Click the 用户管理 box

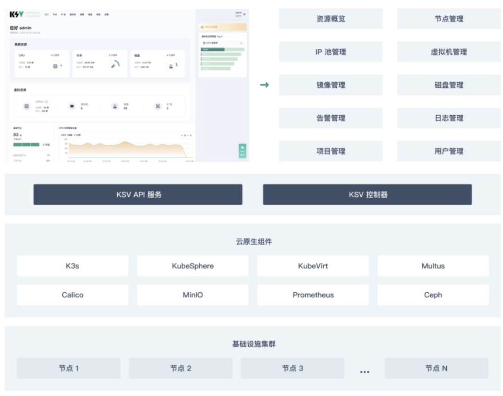449,151
